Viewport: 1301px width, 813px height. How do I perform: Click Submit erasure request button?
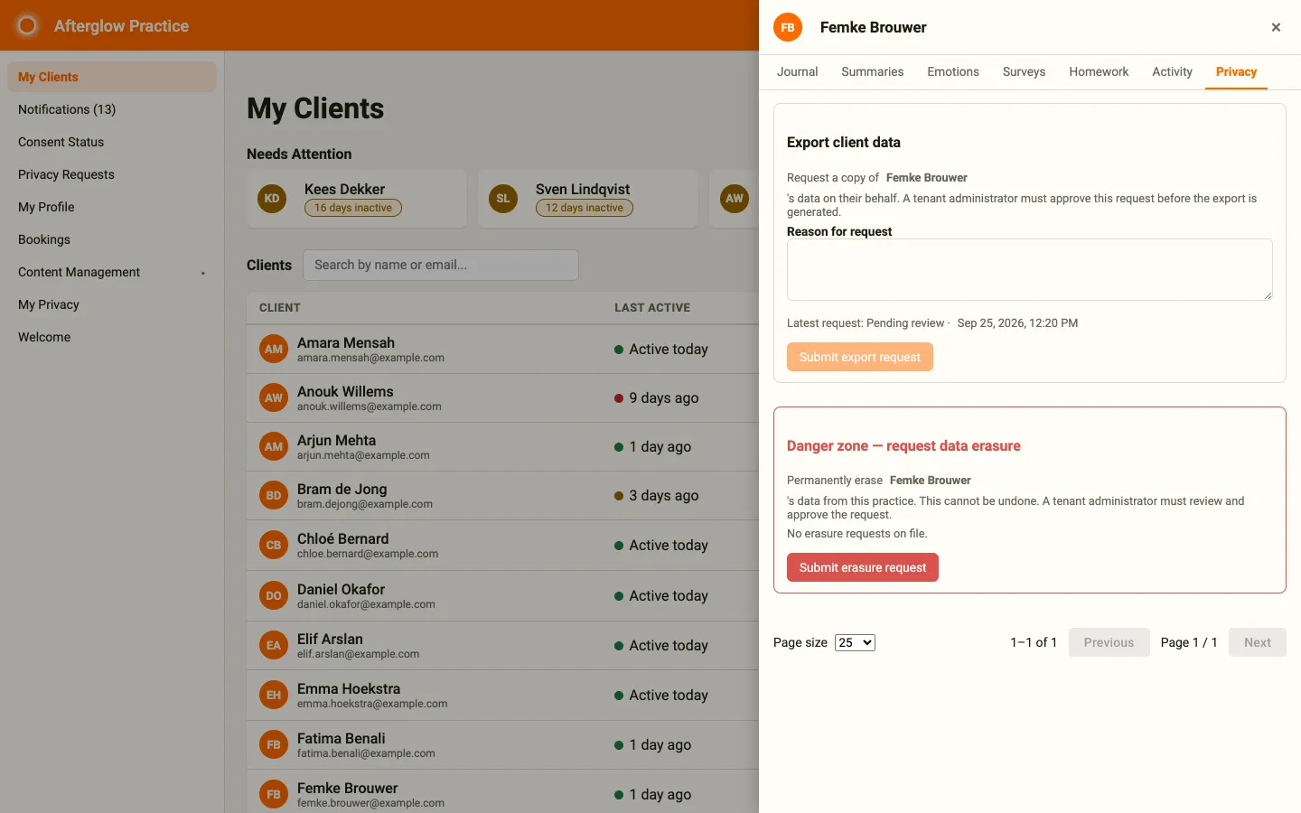click(862, 567)
